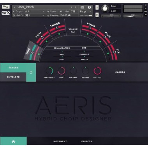Select the layer TWO label
The width and height of the screenshot is (148, 148).
coord(39,35)
